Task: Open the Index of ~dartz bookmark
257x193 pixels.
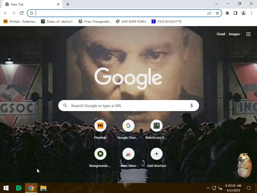Action: [58, 22]
